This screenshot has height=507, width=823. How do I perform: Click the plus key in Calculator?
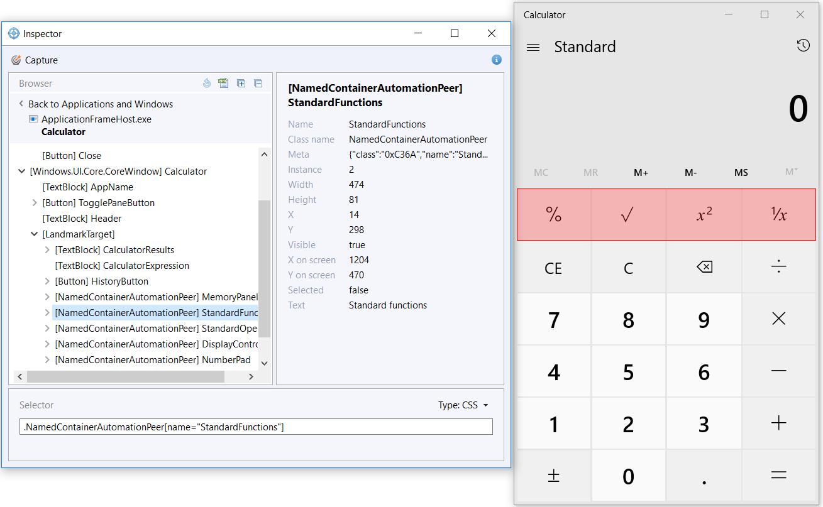tap(779, 423)
